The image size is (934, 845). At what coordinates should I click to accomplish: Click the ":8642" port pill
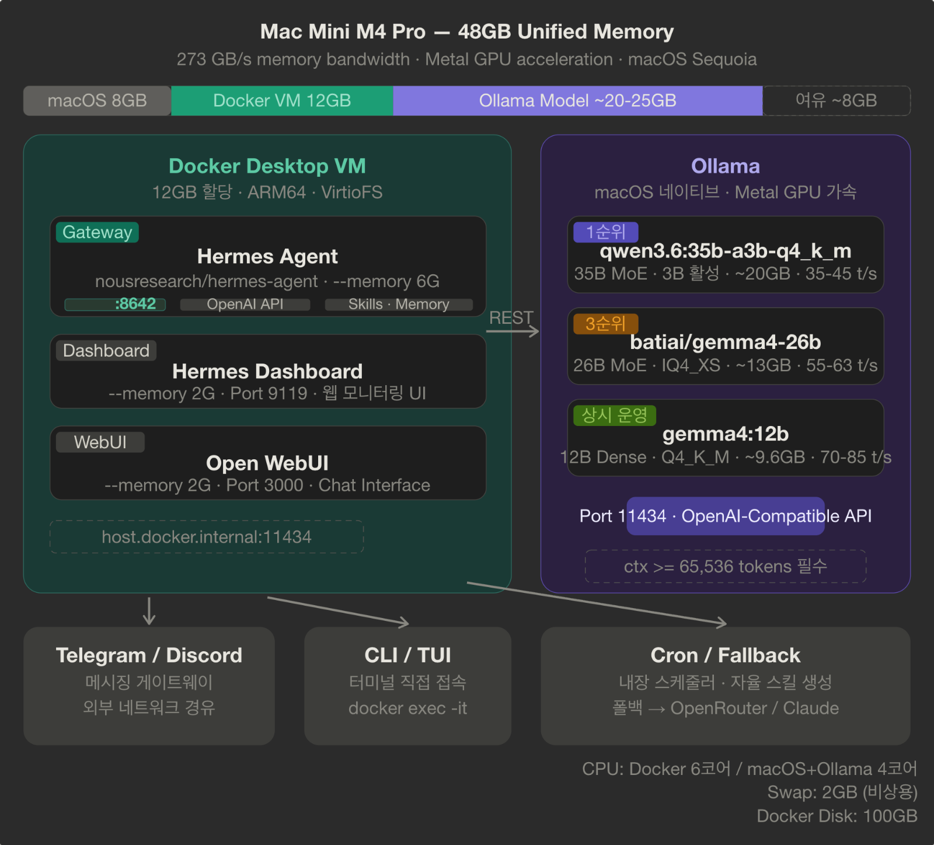(x=115, y=304)
